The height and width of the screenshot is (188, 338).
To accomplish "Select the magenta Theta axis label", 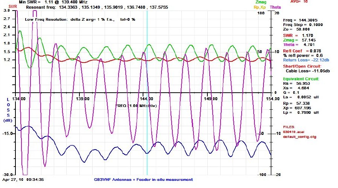I will [x=275, y=7].
